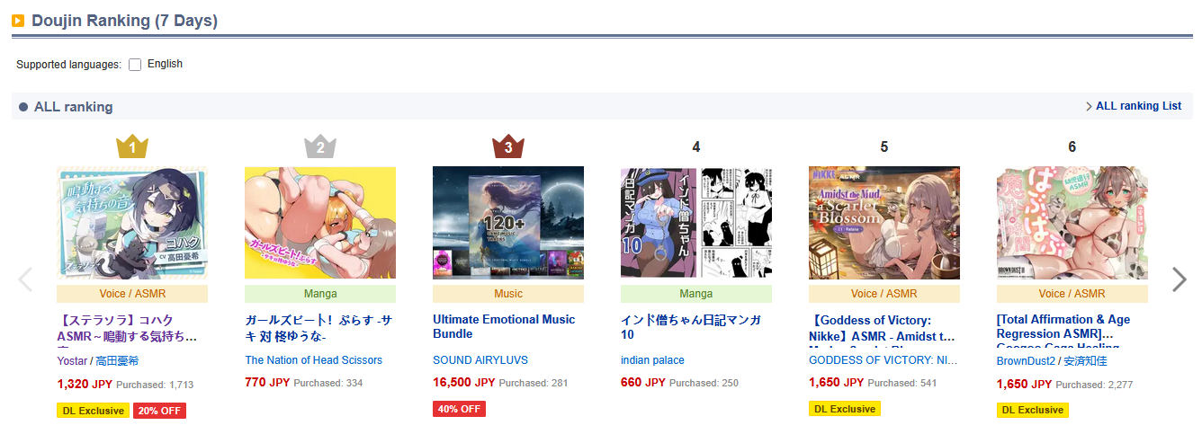This screenshot has width=1202, height=443.
Task: Open Ultimate Emotional Music Bundle title link
Action: pos(504,326)
